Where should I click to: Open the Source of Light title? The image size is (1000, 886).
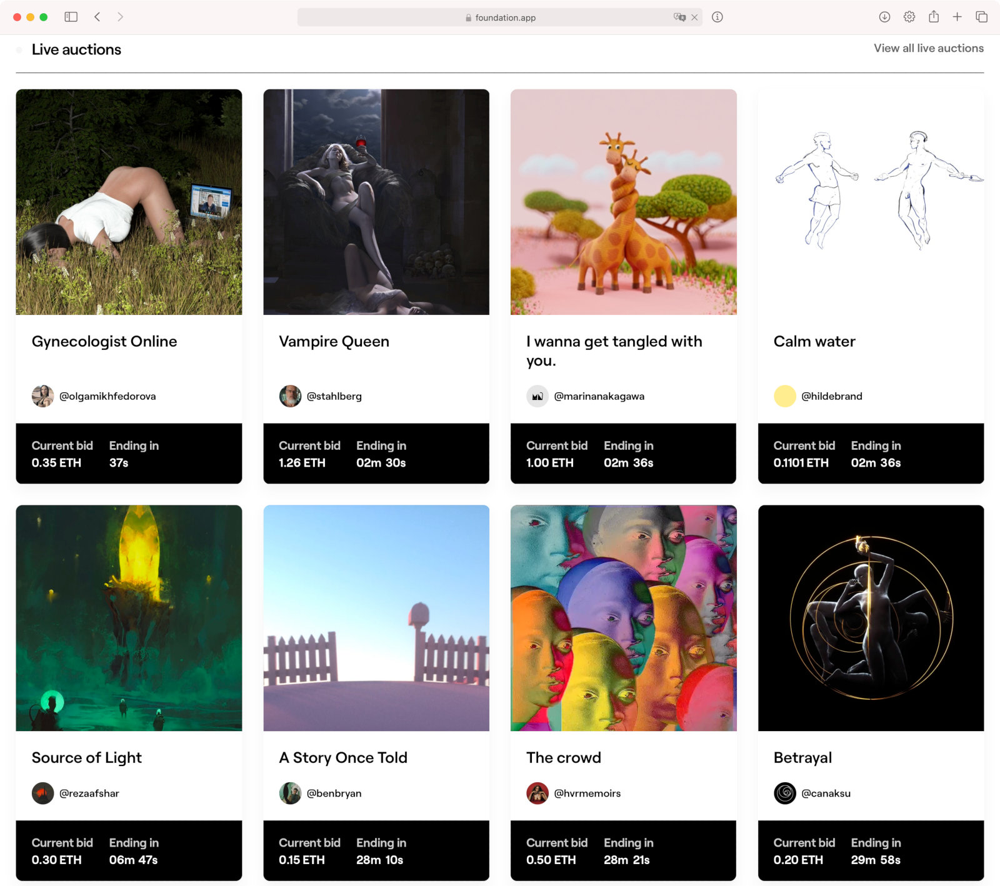point(87,758)
